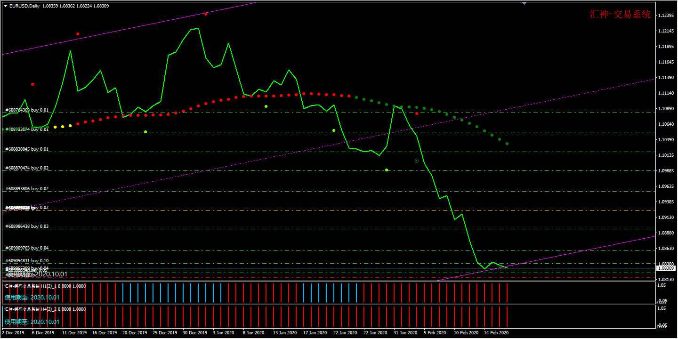
Task: Click price axis value 1.10390
Action: (x=666, y=140)
